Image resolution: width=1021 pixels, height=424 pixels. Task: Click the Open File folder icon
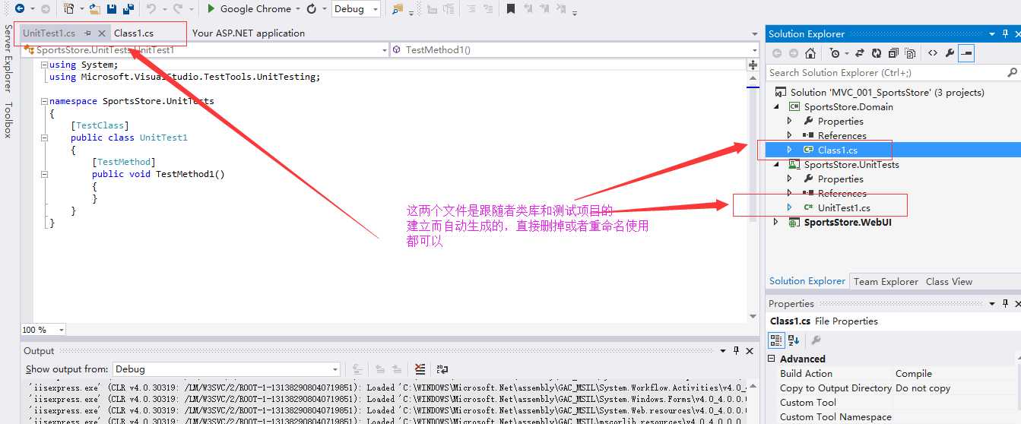[95, 9]
